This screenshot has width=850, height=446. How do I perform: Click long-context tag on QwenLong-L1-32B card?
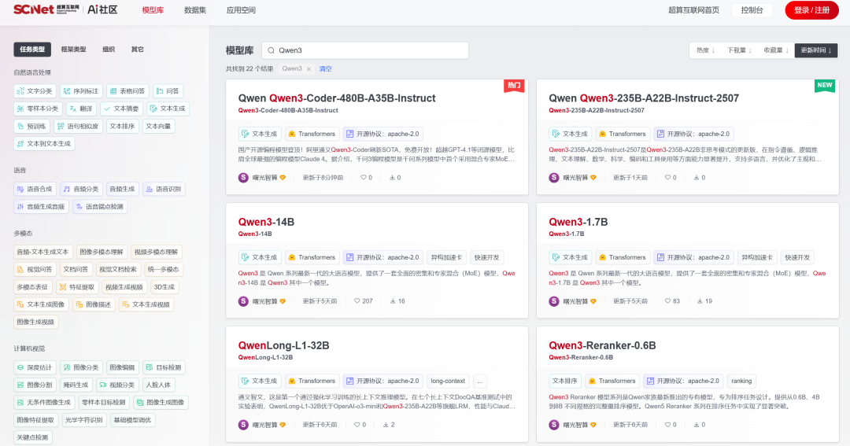[448, 381]
